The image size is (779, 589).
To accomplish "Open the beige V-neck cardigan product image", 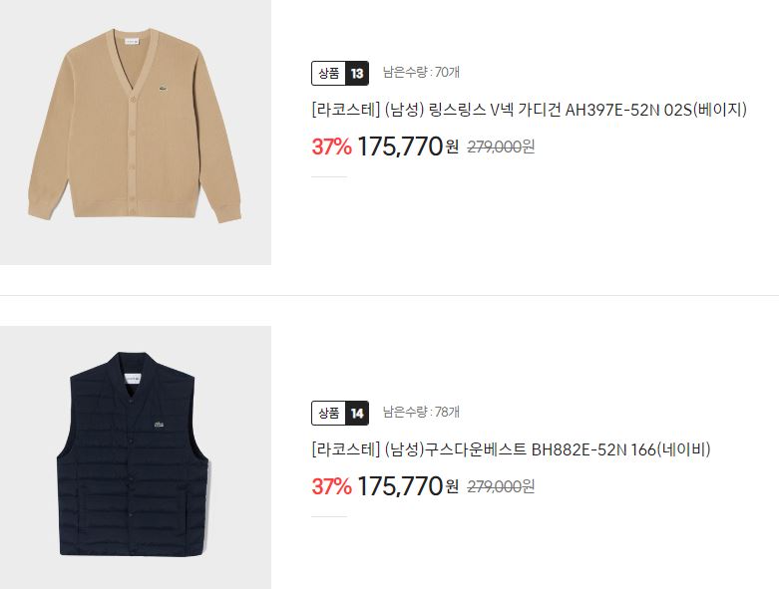I will click(x=135, y=132).
